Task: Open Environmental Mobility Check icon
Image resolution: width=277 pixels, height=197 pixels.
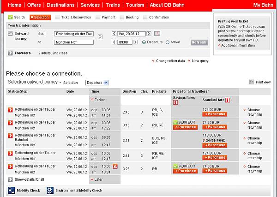Action: pyautogui.click(x=50, y=191)
